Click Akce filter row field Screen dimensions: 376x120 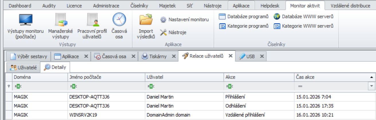point(259,86)
